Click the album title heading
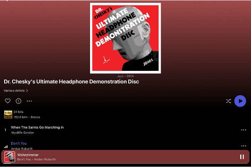 point(71,82)
